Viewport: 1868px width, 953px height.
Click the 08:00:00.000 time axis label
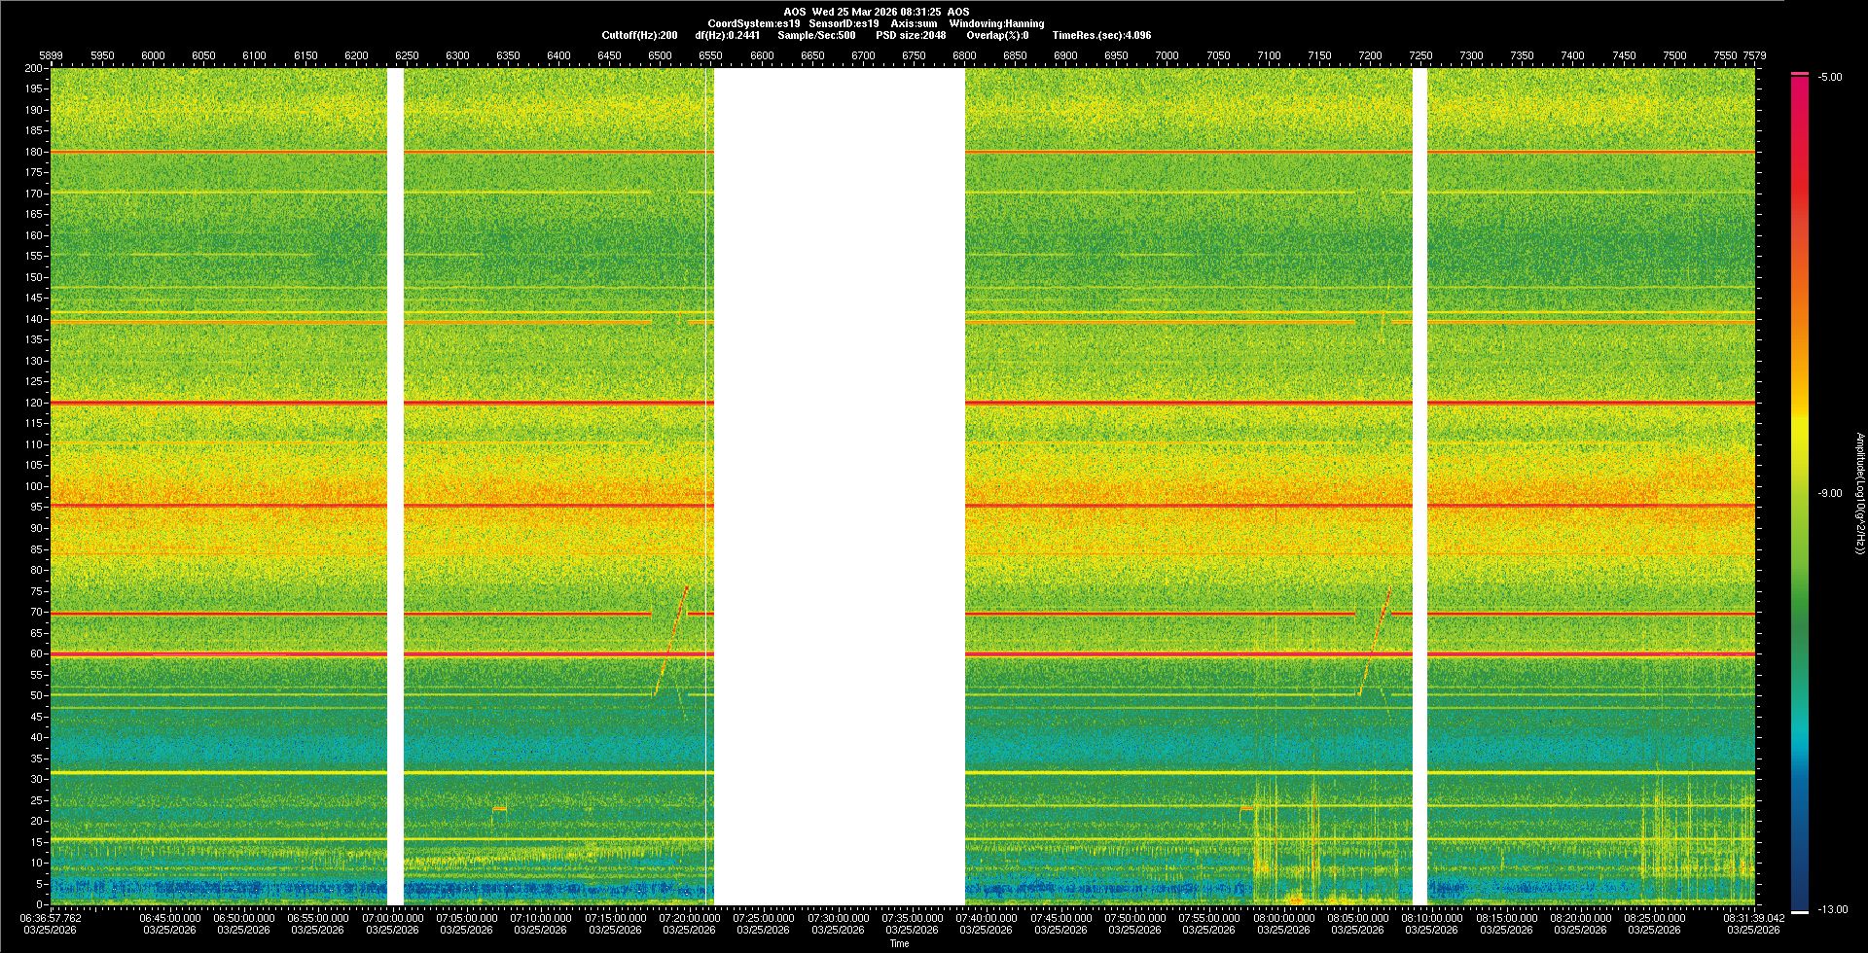click(x=1283, y=917)
